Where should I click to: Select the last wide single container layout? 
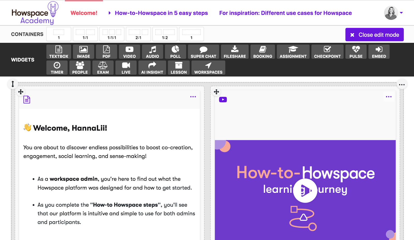191,34
